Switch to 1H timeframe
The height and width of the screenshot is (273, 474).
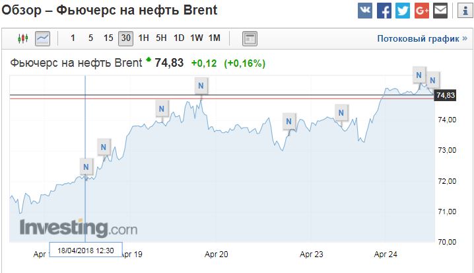[x=144, y=38]
